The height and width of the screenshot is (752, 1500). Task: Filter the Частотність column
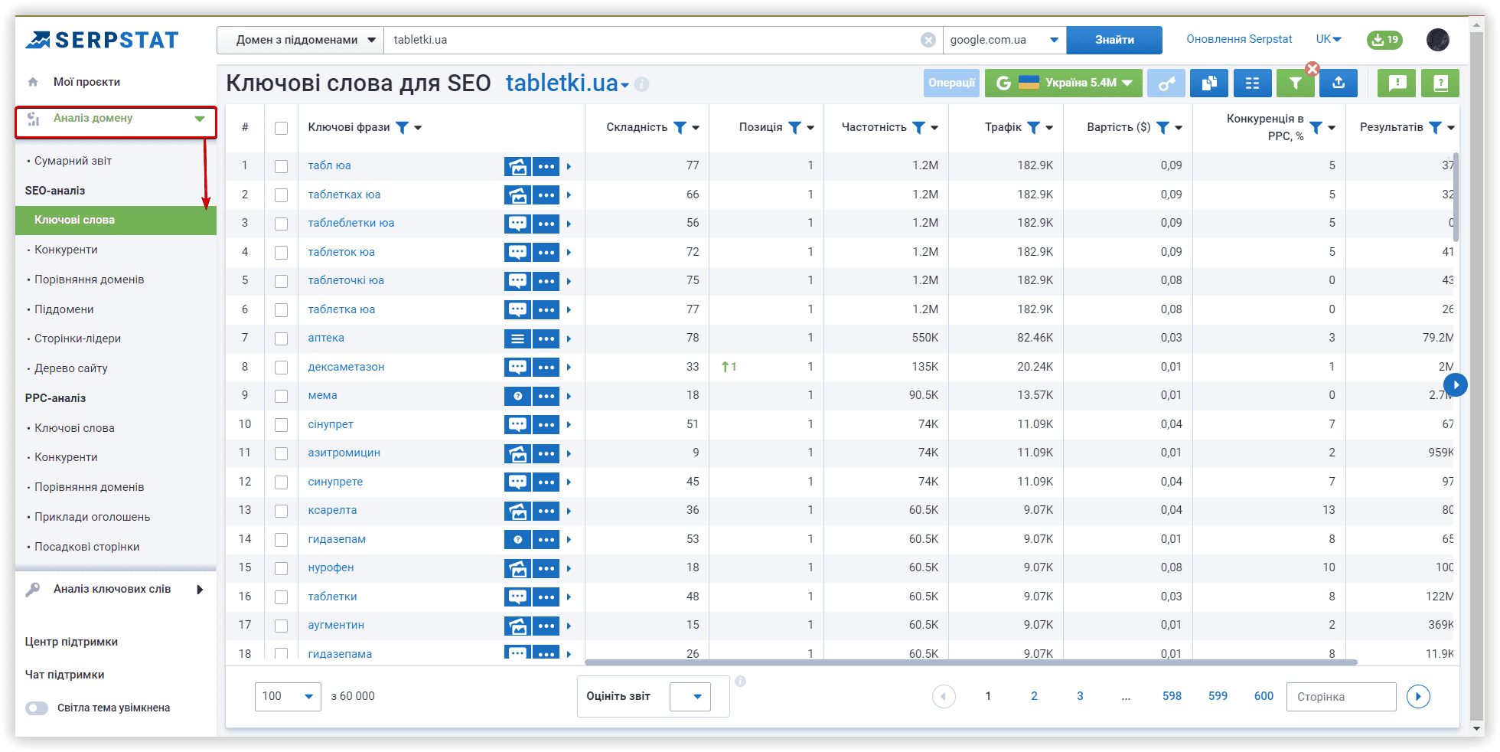918,127
